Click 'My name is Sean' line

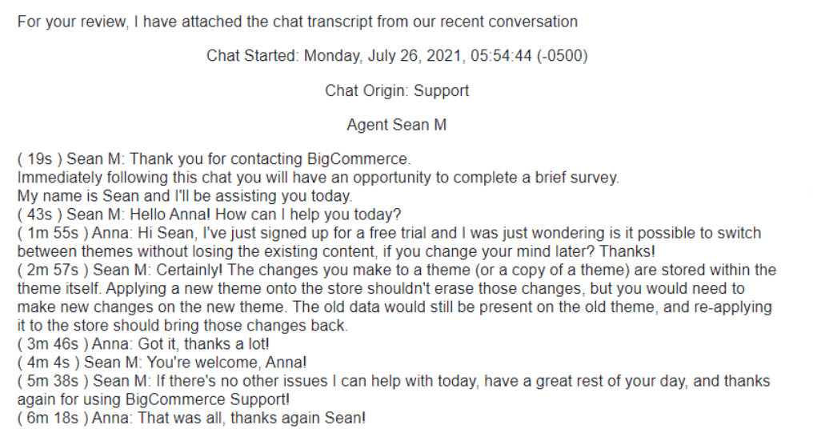click(185, 196)
